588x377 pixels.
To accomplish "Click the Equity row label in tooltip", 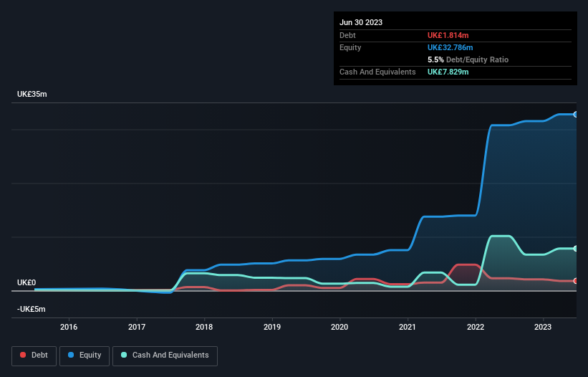I will (350, 47).
